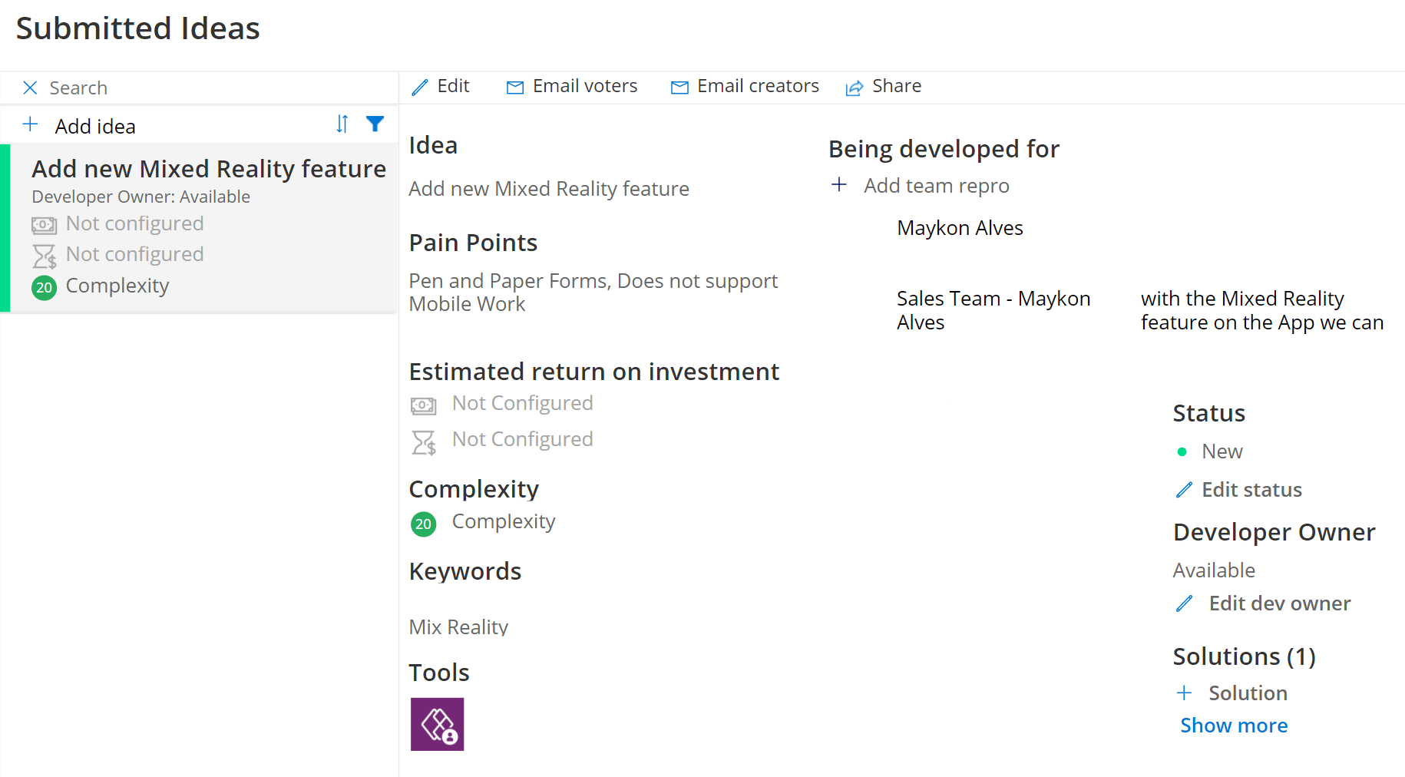Click the Add idea button label
This screenshot has width=1405, height=777.
[x=95, y=127]
